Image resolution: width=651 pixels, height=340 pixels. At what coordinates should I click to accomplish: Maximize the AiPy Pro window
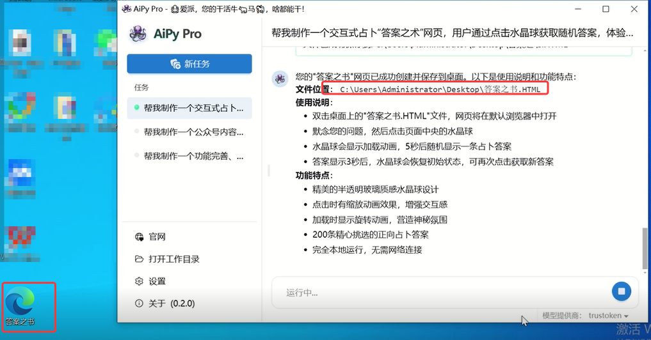coord(606,9)
